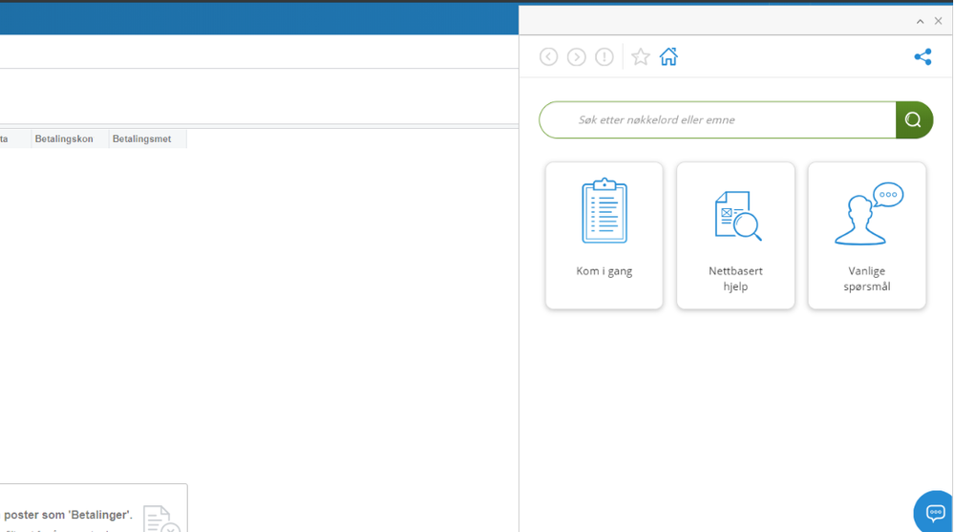This screenshot has height=532, width=954.
Task: Click the exclamation info icon
Action: coord(604,57)
